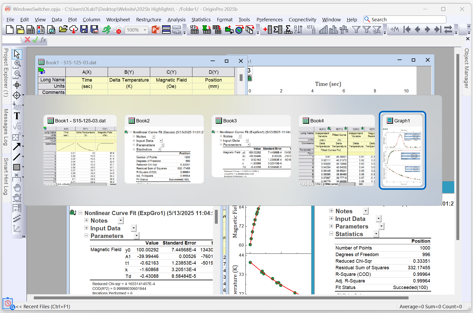This screenshot has height=313, width=473.
Task: Click the A-Z sort icon in toolbar
Action: pyautogui.click(x=298, y=29)
